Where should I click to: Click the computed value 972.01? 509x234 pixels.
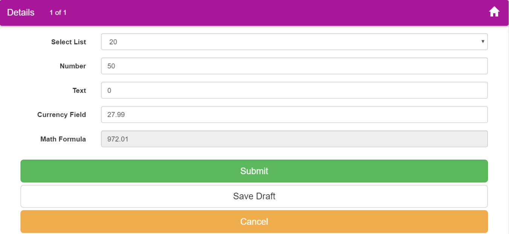tap(118, 139)
